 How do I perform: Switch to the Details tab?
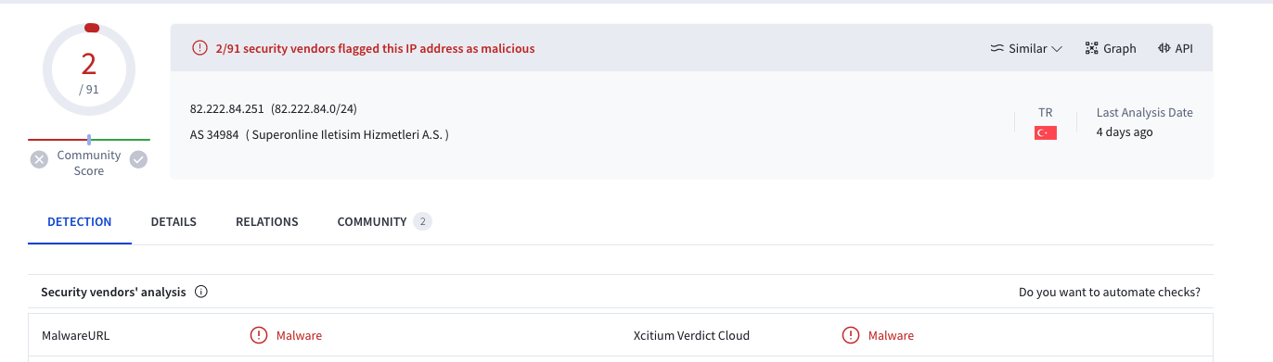(x=174, y=222)
